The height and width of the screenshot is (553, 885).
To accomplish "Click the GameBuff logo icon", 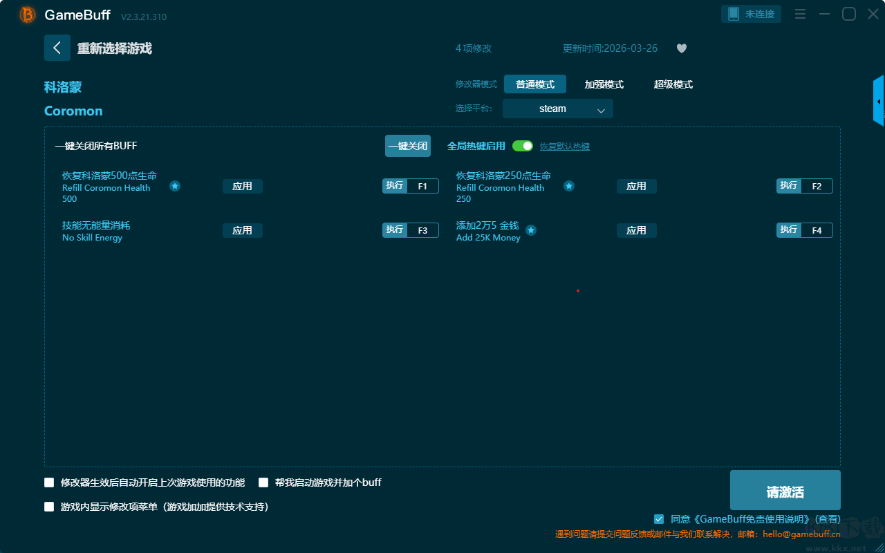I will tap(28, 15).
